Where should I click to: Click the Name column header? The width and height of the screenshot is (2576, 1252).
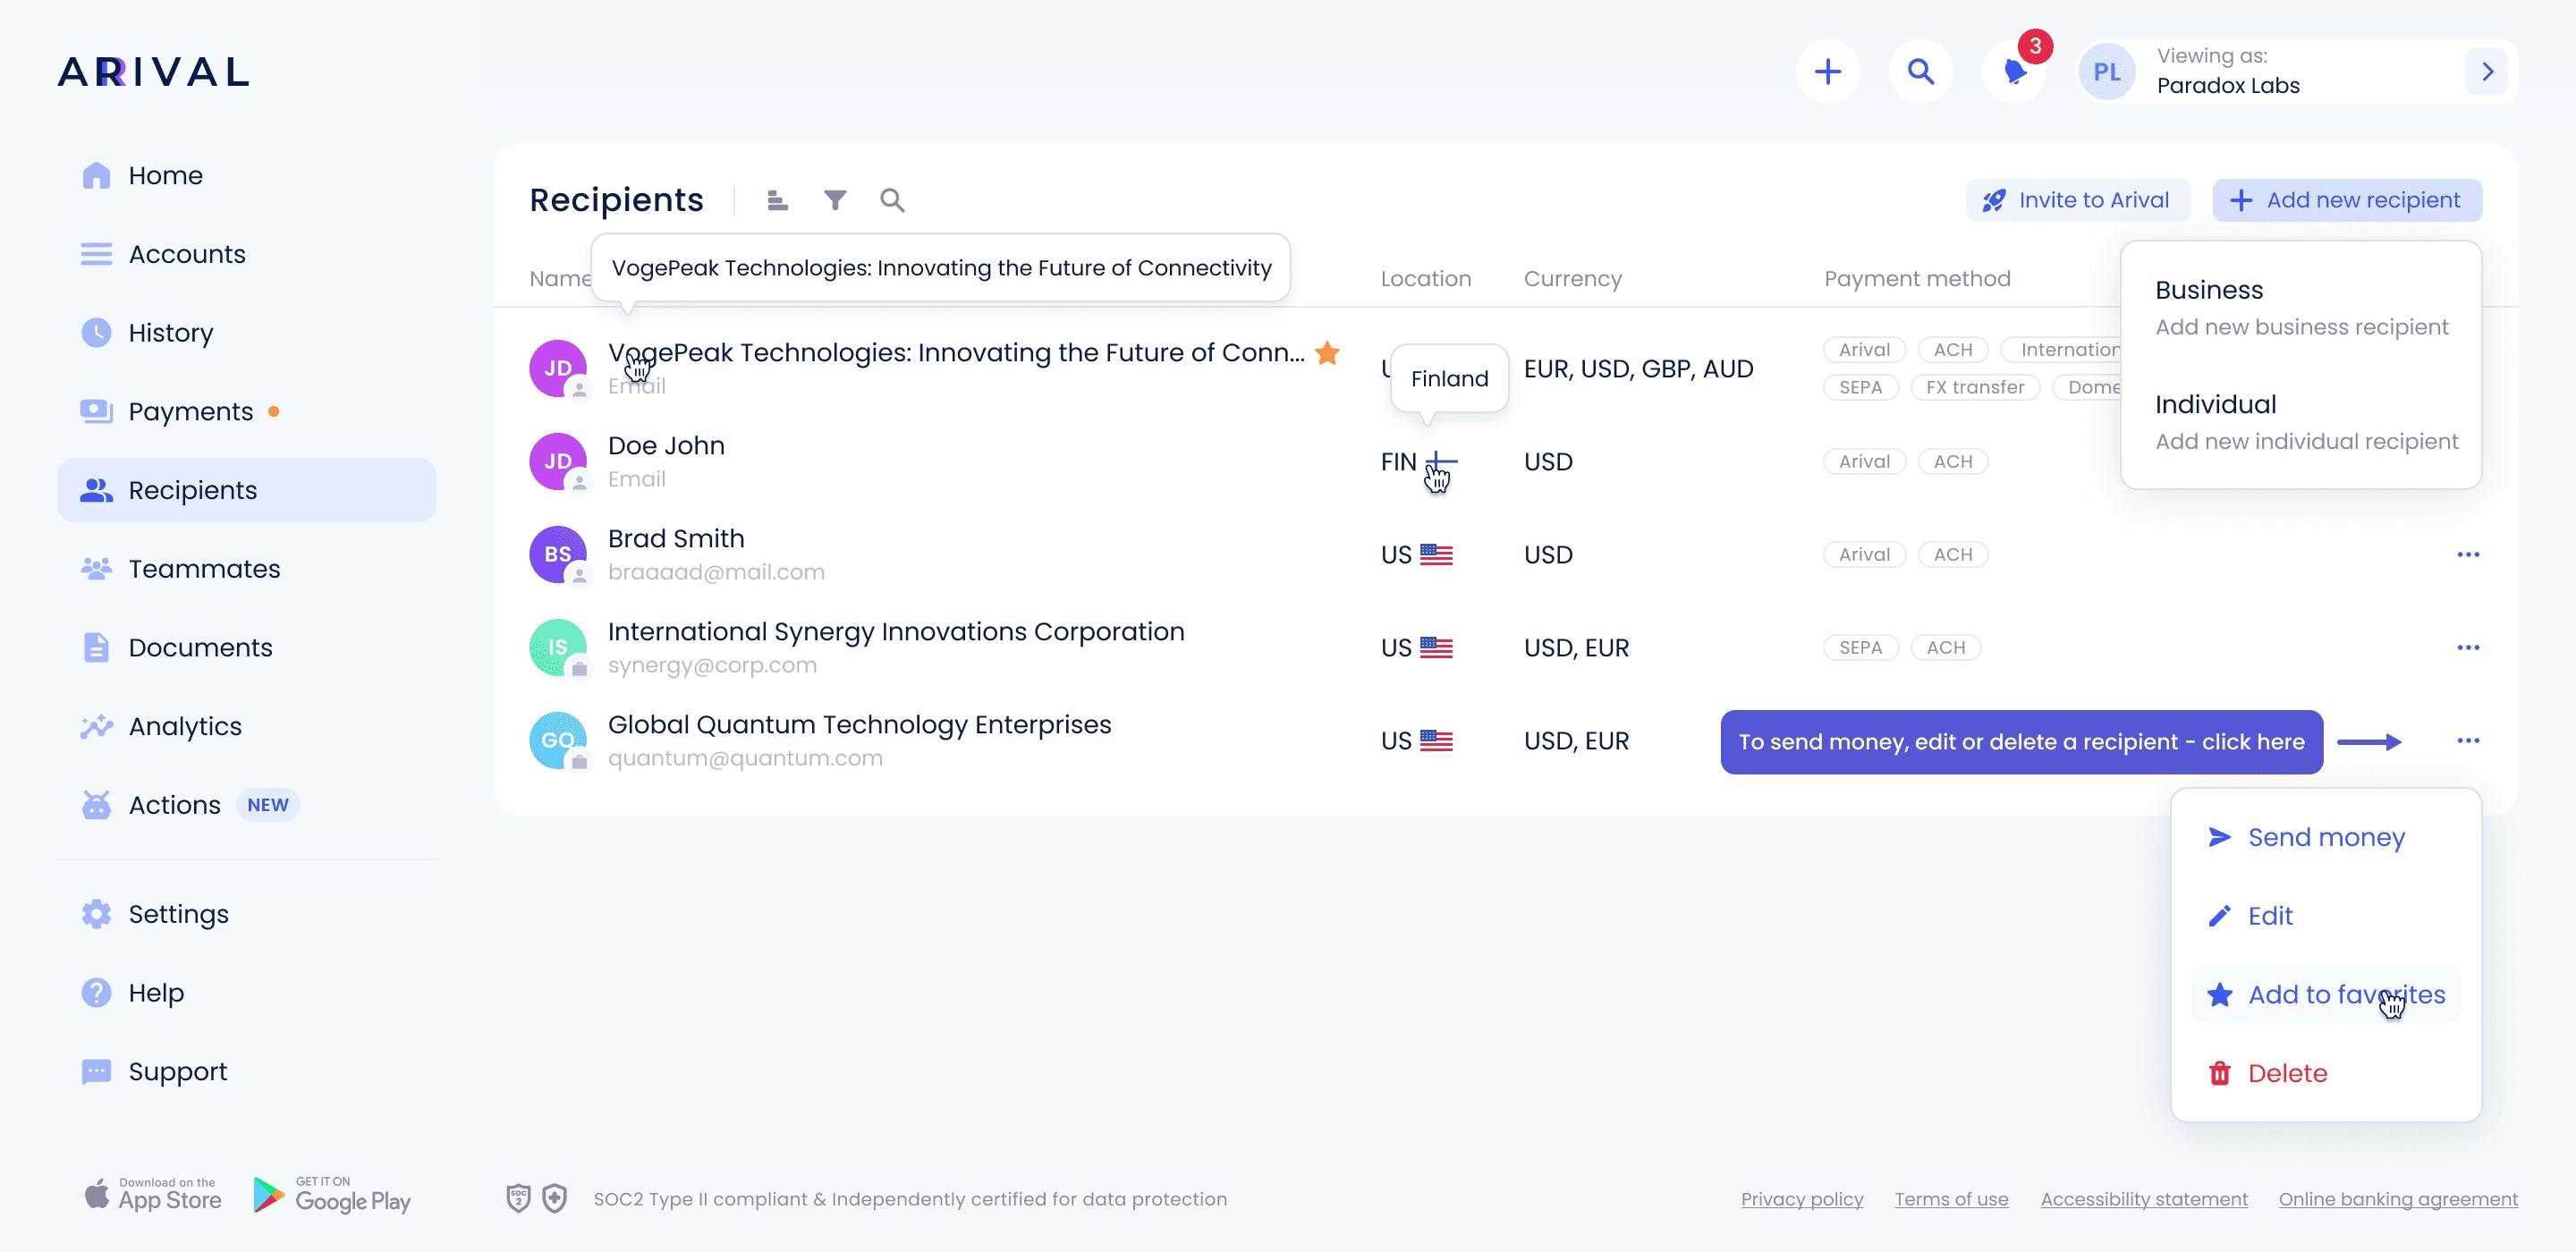tap(560, 279)
